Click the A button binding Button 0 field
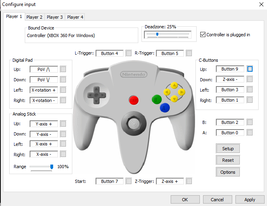The image size is (267, 206). coord(230,133)
